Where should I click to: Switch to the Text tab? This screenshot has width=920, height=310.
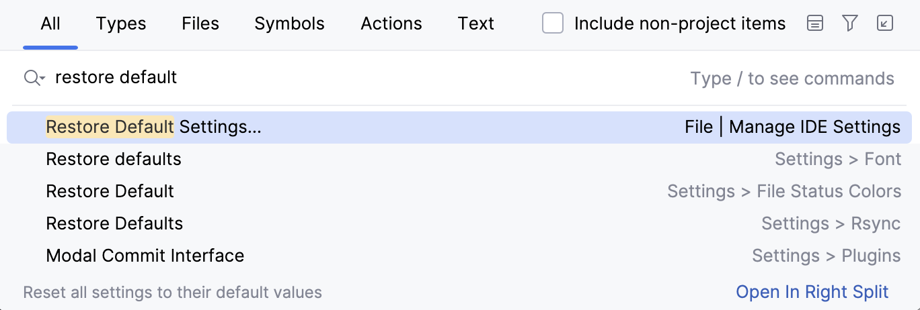pyautogui.click(x=476, y=24)
